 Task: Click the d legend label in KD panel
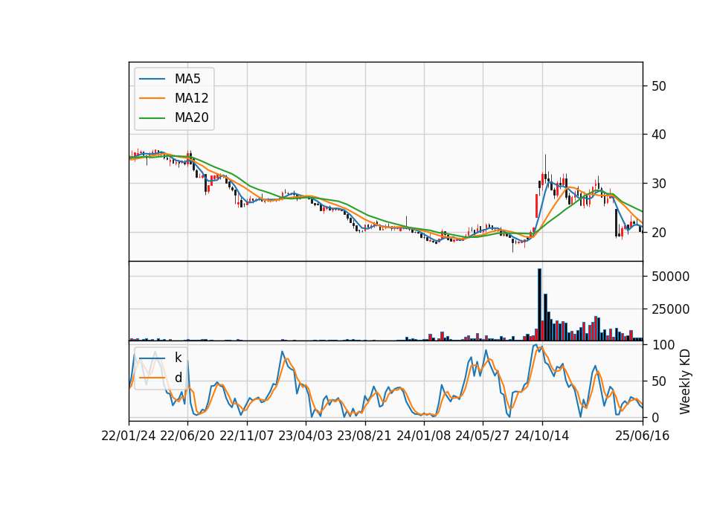click(x=178, y=378)
